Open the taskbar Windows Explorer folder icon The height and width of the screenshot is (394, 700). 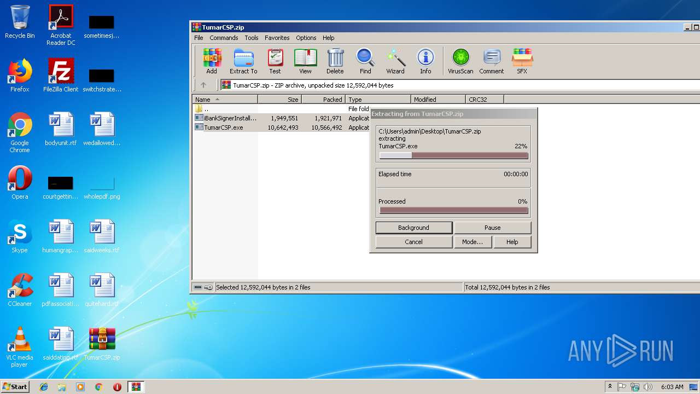62,387
